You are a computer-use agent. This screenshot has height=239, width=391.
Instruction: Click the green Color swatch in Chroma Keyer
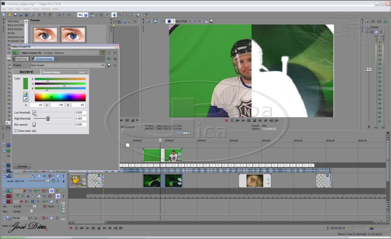click(x=26, y=83)
